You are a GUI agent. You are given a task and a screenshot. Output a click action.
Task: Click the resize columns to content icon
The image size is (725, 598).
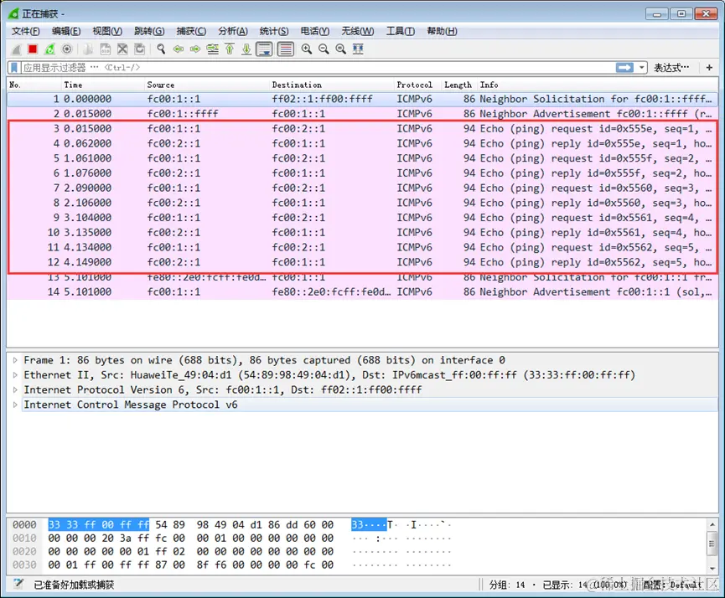pyautogui.click(x=358, y=49)
